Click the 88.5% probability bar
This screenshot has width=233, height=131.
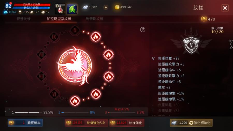[x=33, y=112]
